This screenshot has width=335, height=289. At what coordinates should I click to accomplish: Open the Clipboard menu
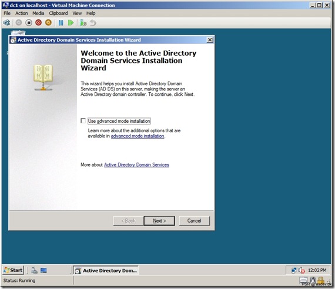click(x=58, y=14)
